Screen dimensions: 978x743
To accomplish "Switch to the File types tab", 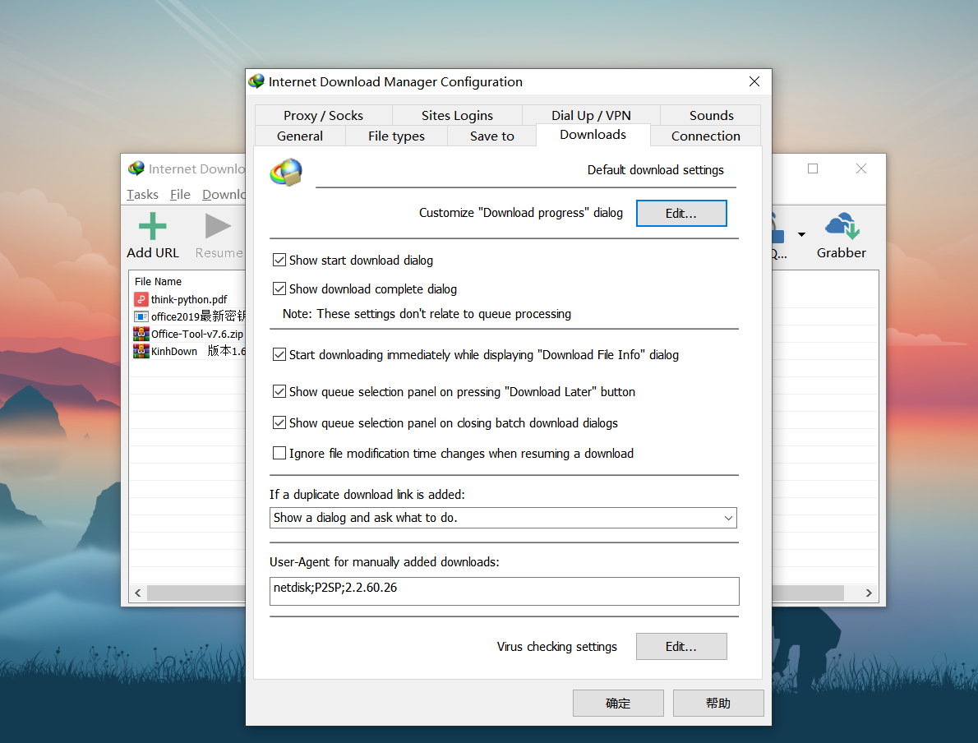I will 396,136.
